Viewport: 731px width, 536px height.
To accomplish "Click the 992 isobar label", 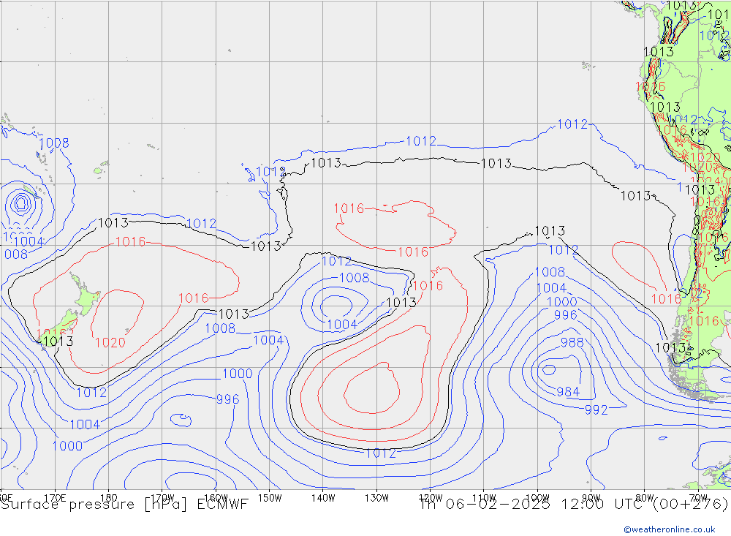I will point(596,409).
